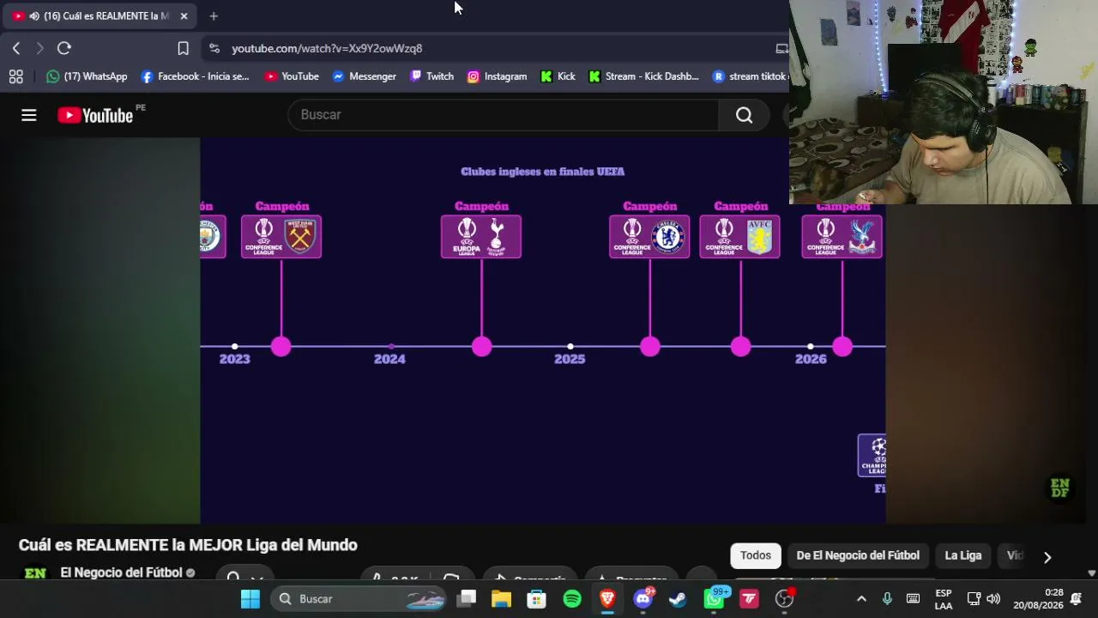
Task: Open the clock showing 0:28 20/08/2026
Action: click(x=1038, y=599)
